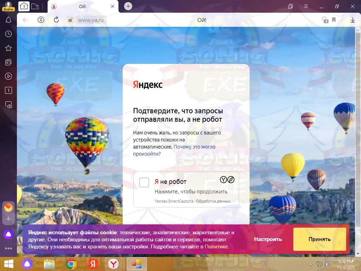361x271 pixels.
Task: Switch to Yandex Browser taskbar button
Action: pyautogui.click(x=113, y=264)
